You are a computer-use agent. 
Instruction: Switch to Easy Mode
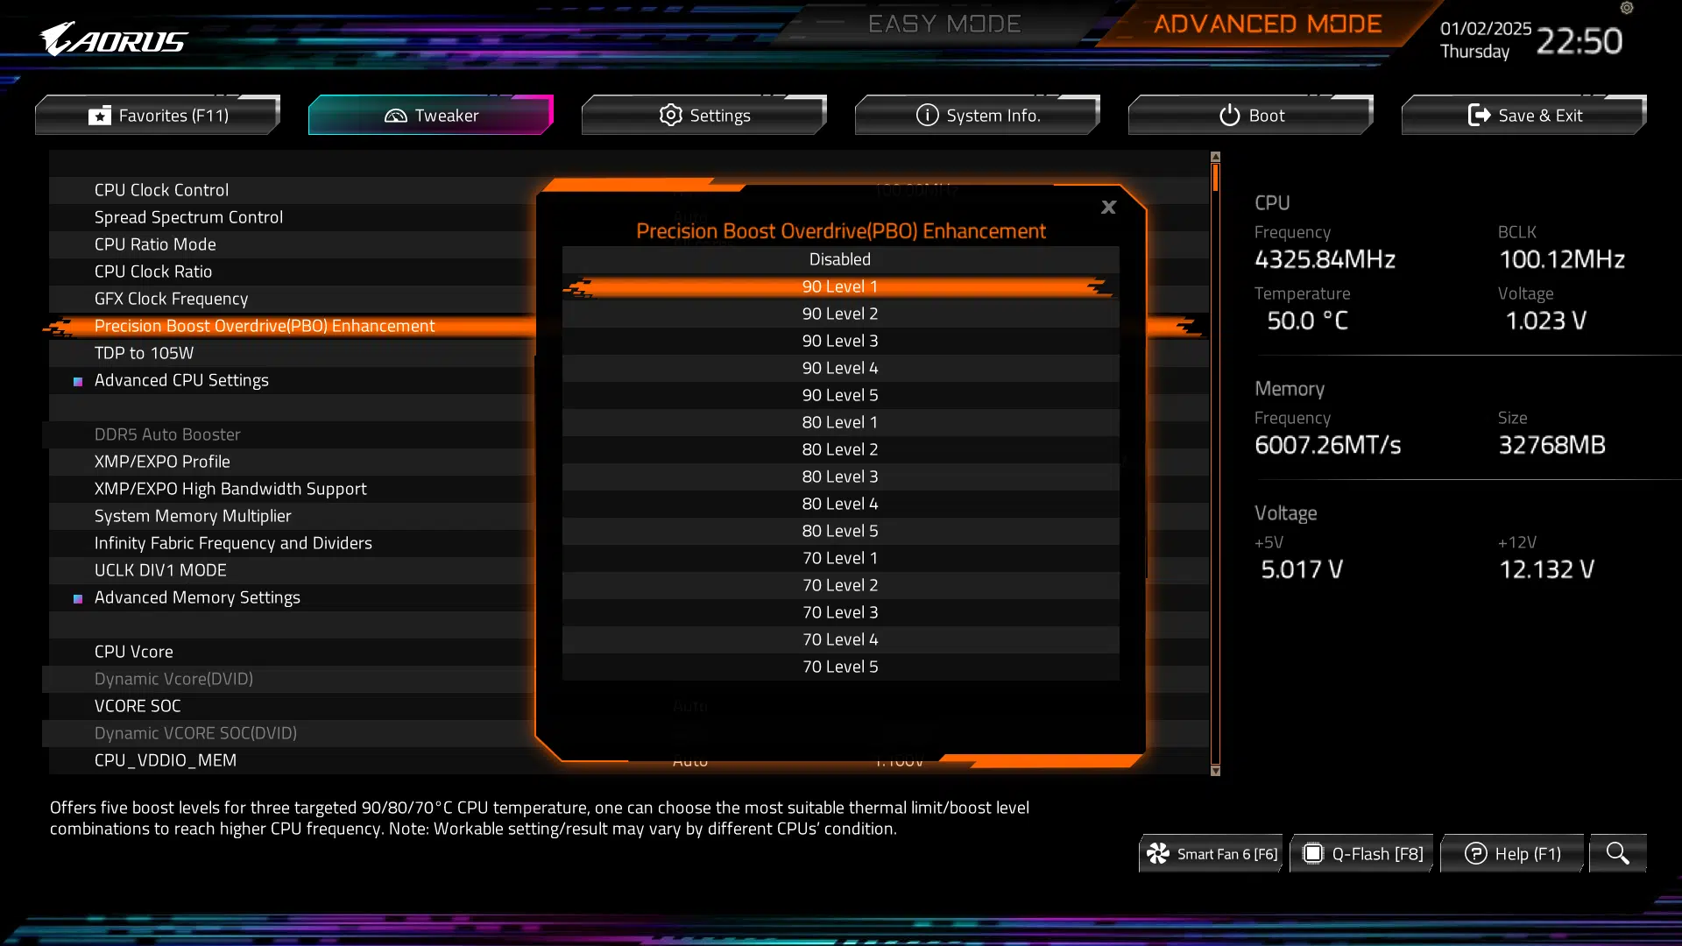tap(944, 24)
